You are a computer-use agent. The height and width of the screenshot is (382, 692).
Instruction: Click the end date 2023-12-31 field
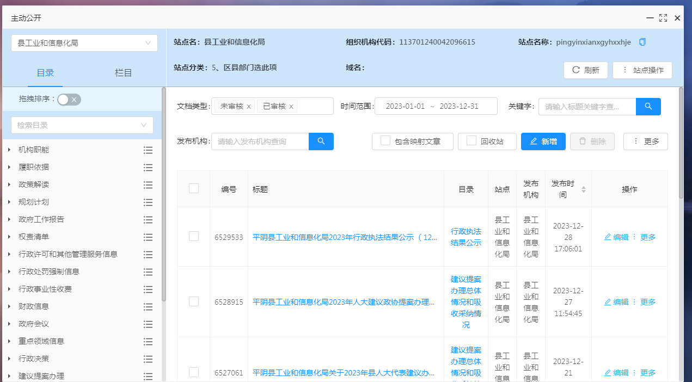pyautogui.click(x=459, y=107)
